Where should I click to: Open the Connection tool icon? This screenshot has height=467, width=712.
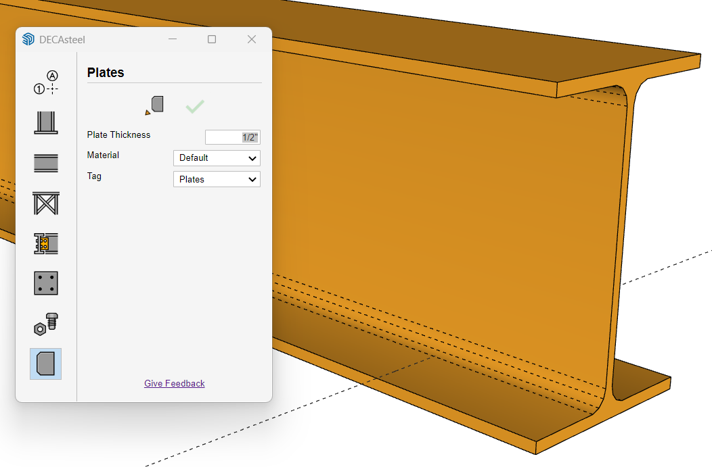tap(46, 243)
